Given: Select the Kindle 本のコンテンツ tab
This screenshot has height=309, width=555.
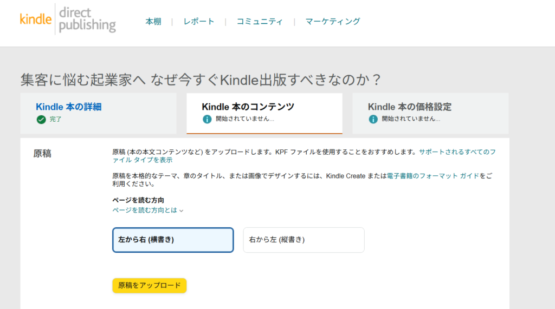Looking at the screenshot, I should (x=248, y=107).
